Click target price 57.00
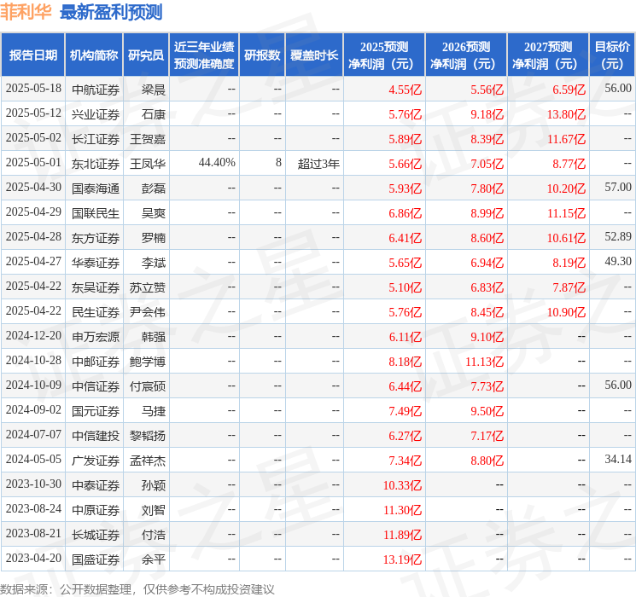 618,188
